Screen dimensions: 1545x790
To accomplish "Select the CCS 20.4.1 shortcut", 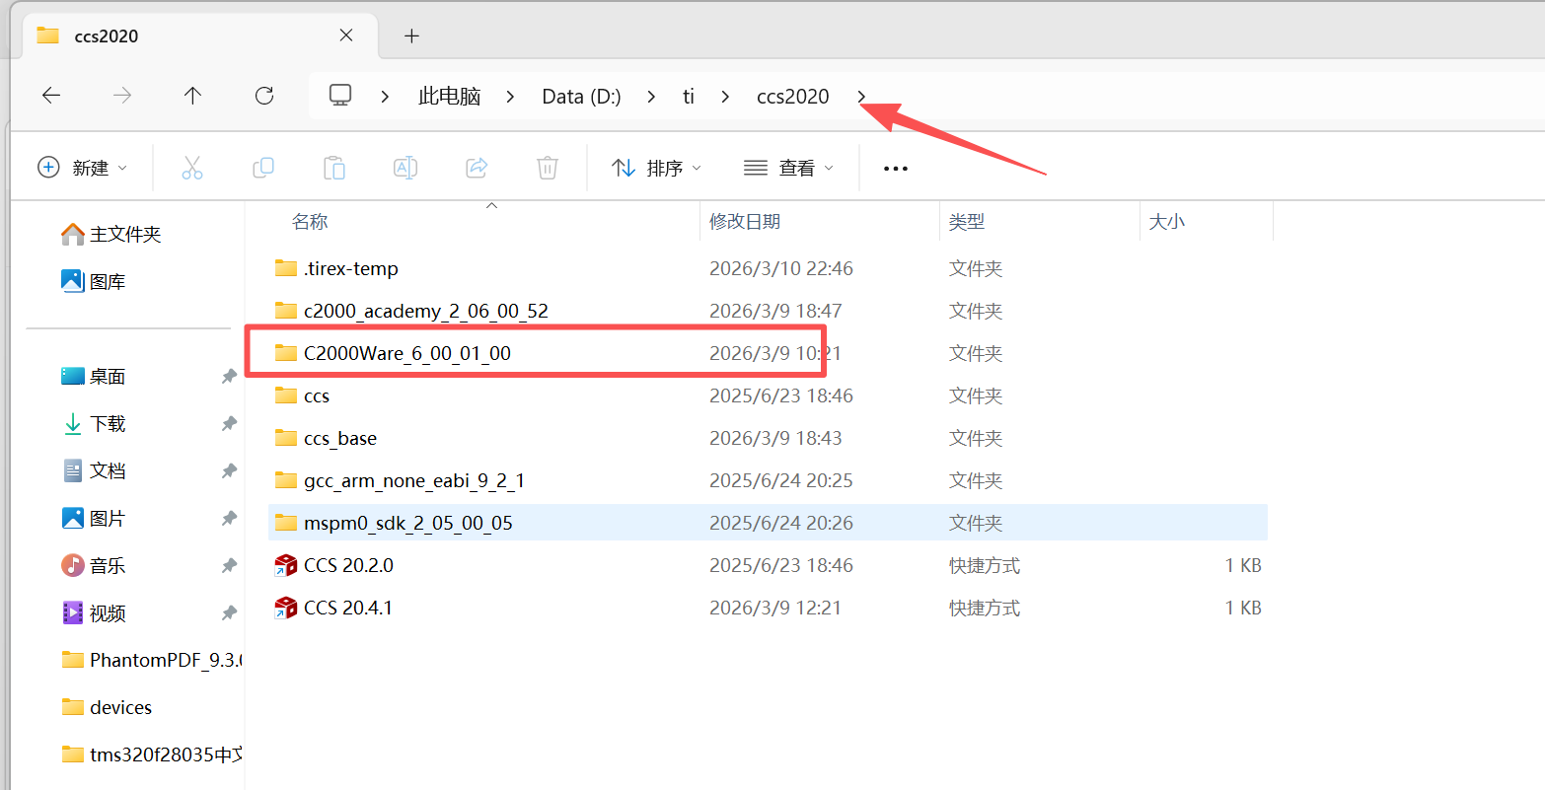I will (768, 608).
